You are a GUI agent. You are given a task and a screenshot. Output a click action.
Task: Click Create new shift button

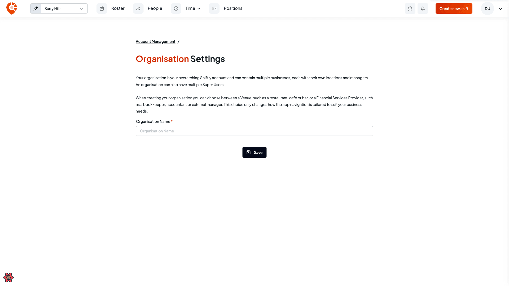pyautogui.click(x=454, y=8)
